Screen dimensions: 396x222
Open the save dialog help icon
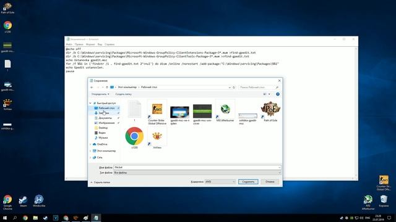click(x=278, y=94)
